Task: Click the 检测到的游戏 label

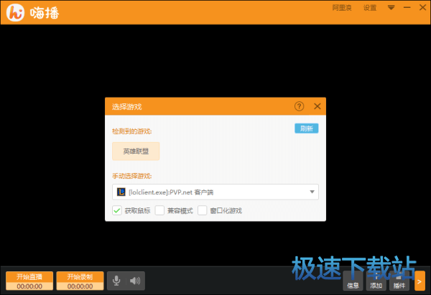Action: coord(132,131)
